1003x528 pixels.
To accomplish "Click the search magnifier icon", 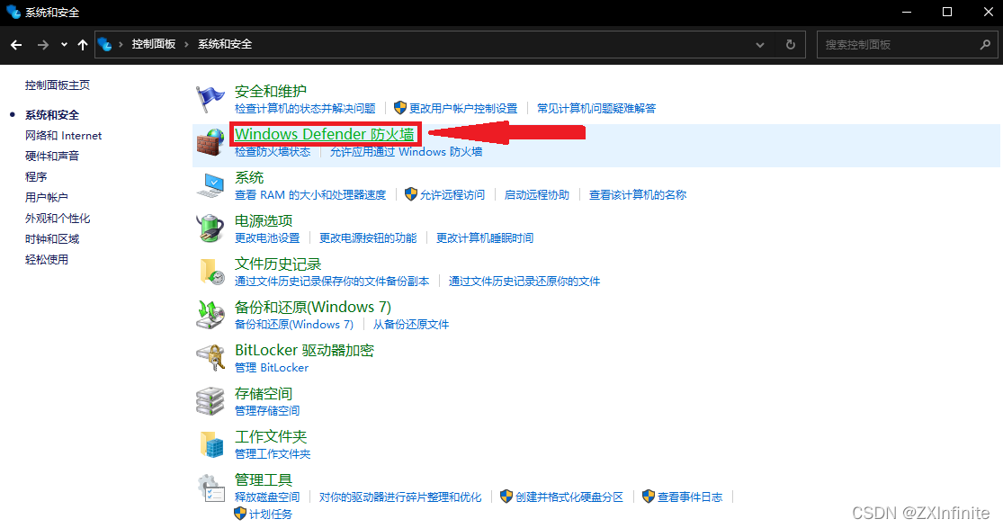I will (x=985, y=44).
